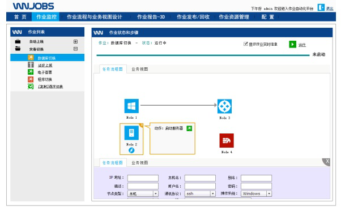This screenshot has height=207, width=341.
Task: Open the [复制]程序切换 job link
Action: (50, 87)
